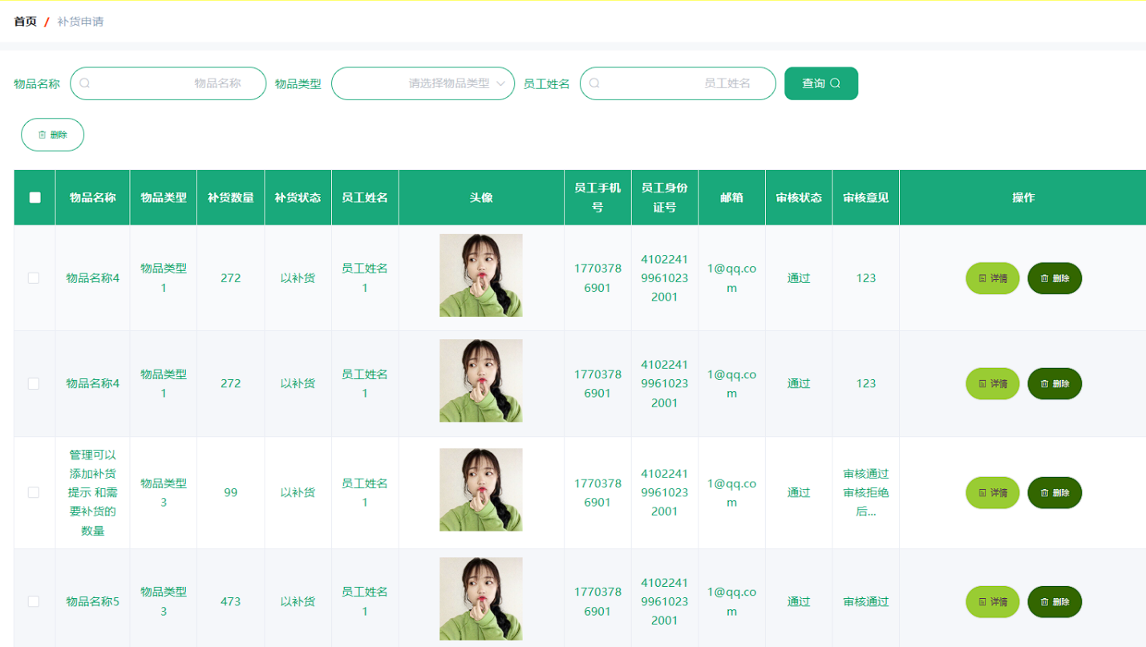Click the avatar image in the 物品名称5 row
Screen dimensions: 1146x647
click(481, 599)
